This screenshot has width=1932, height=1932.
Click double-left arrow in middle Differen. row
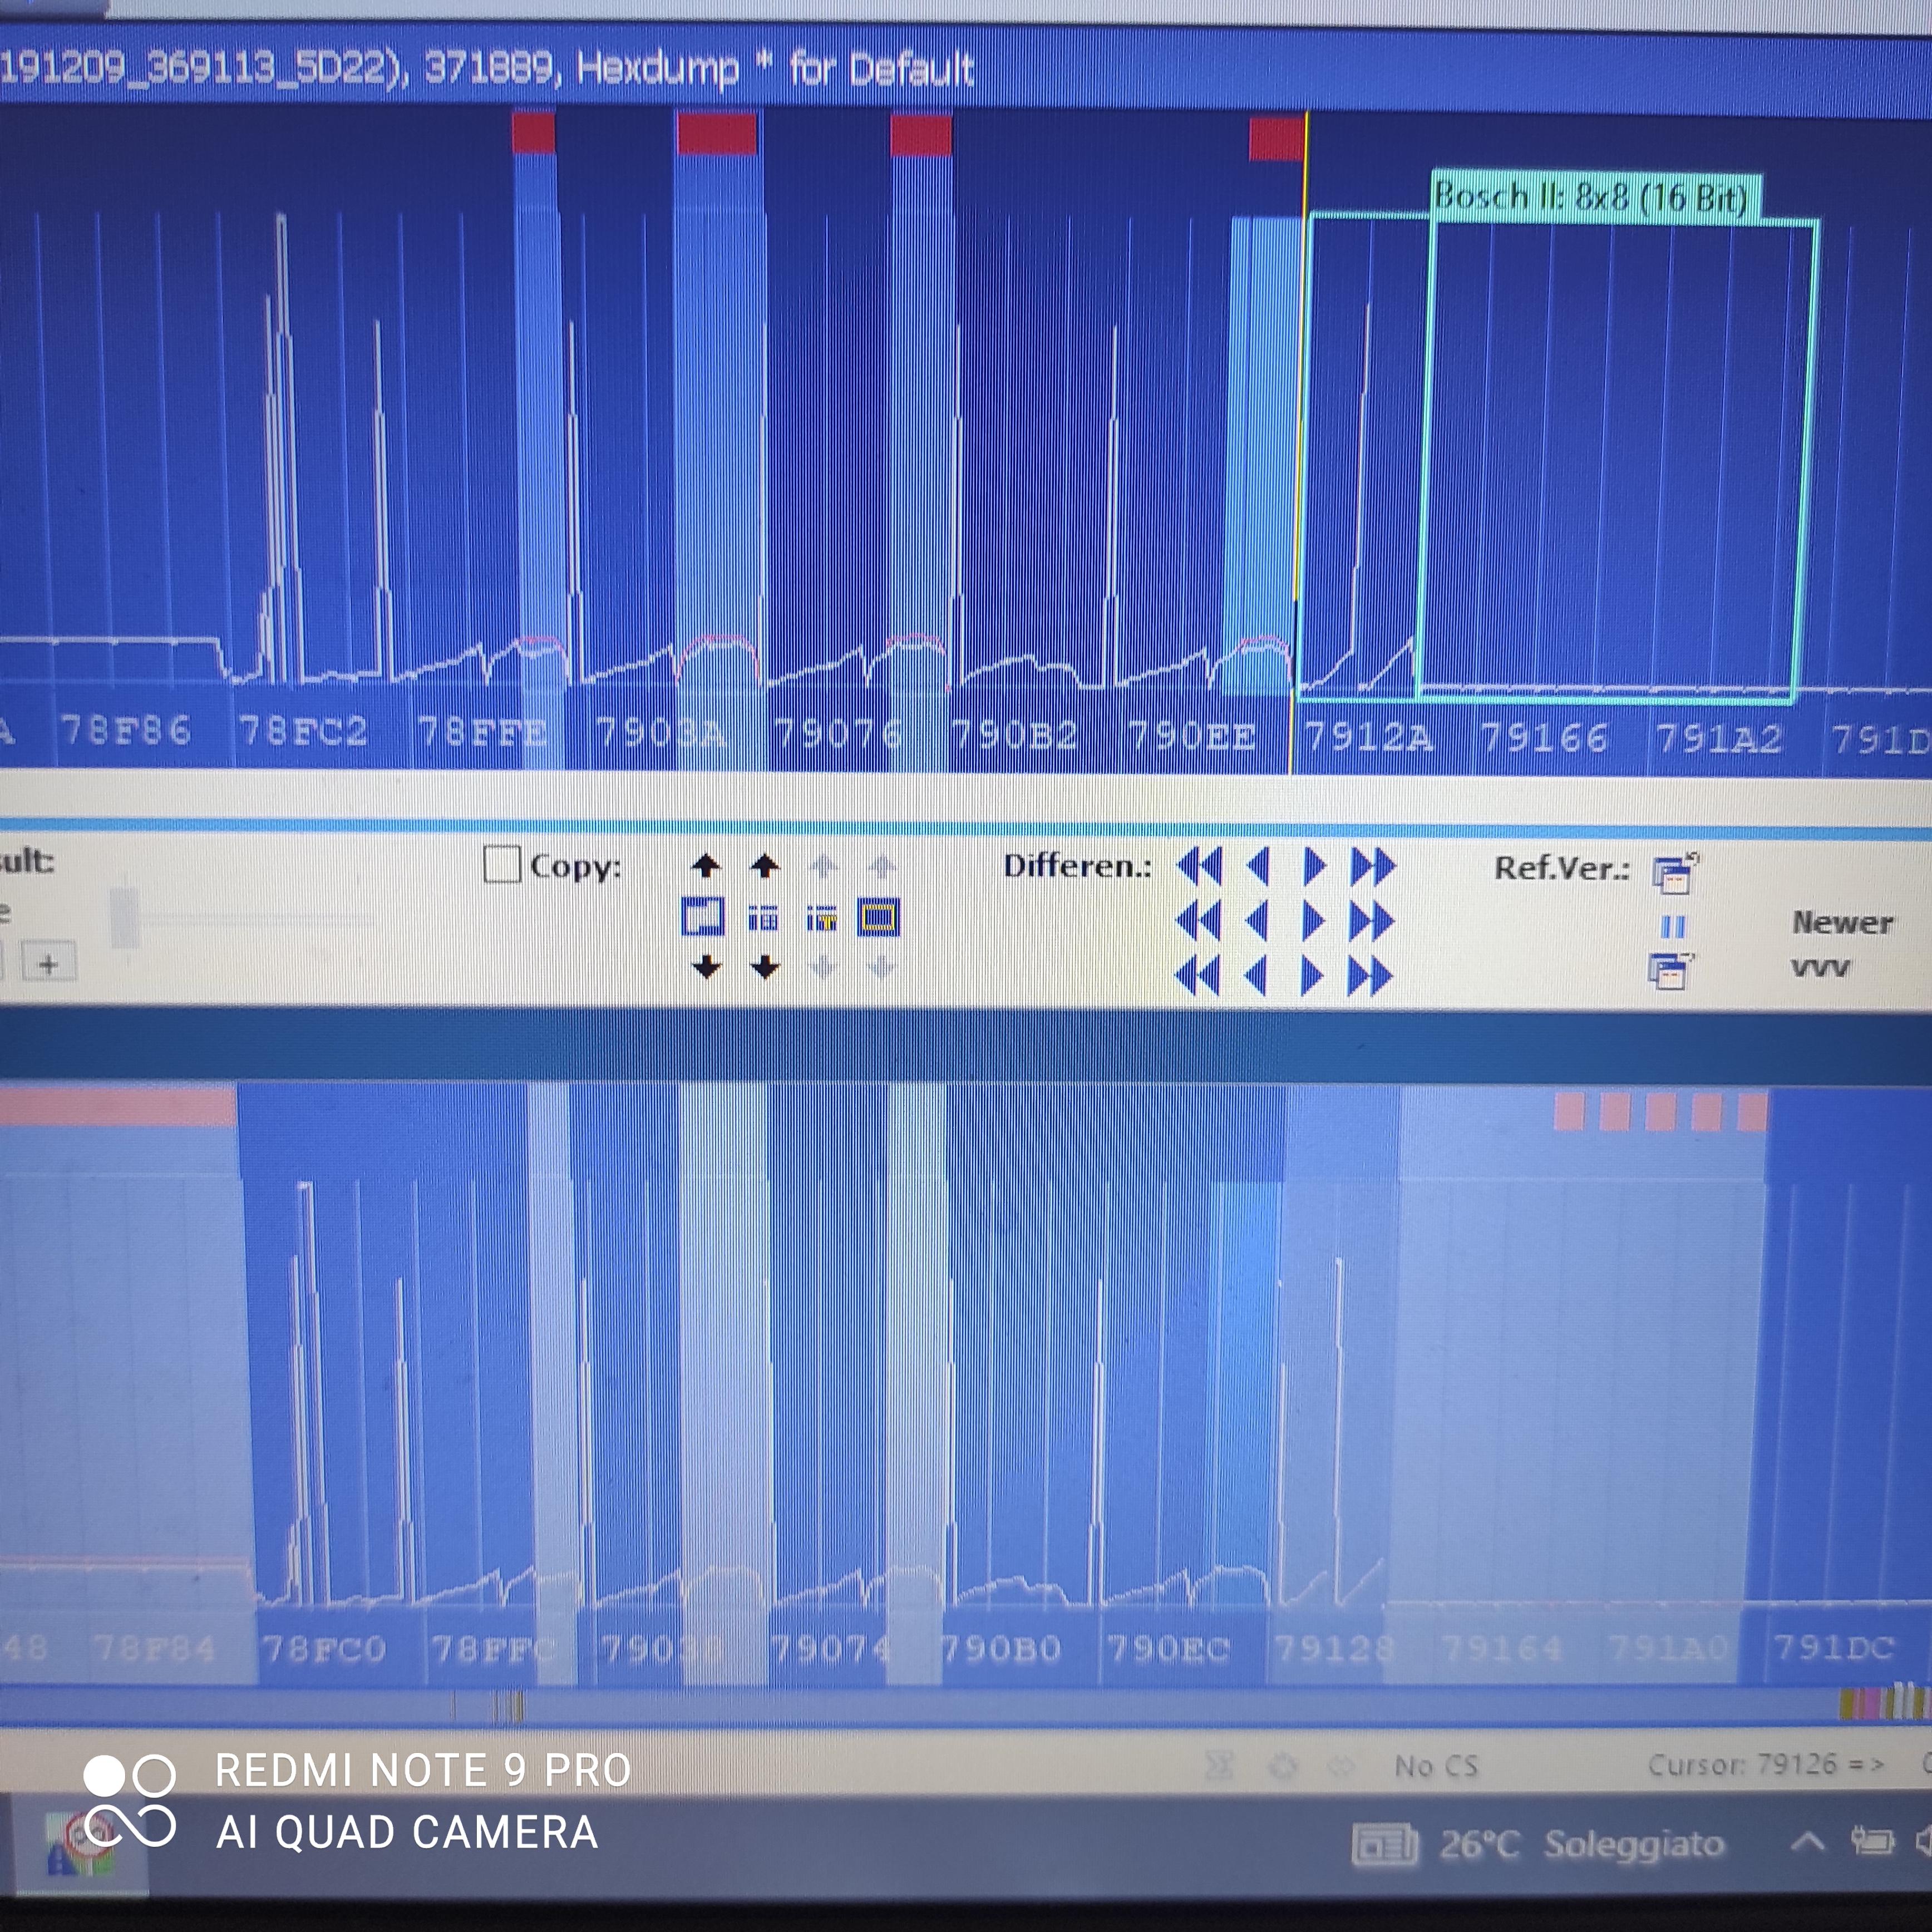point(1199,921)
